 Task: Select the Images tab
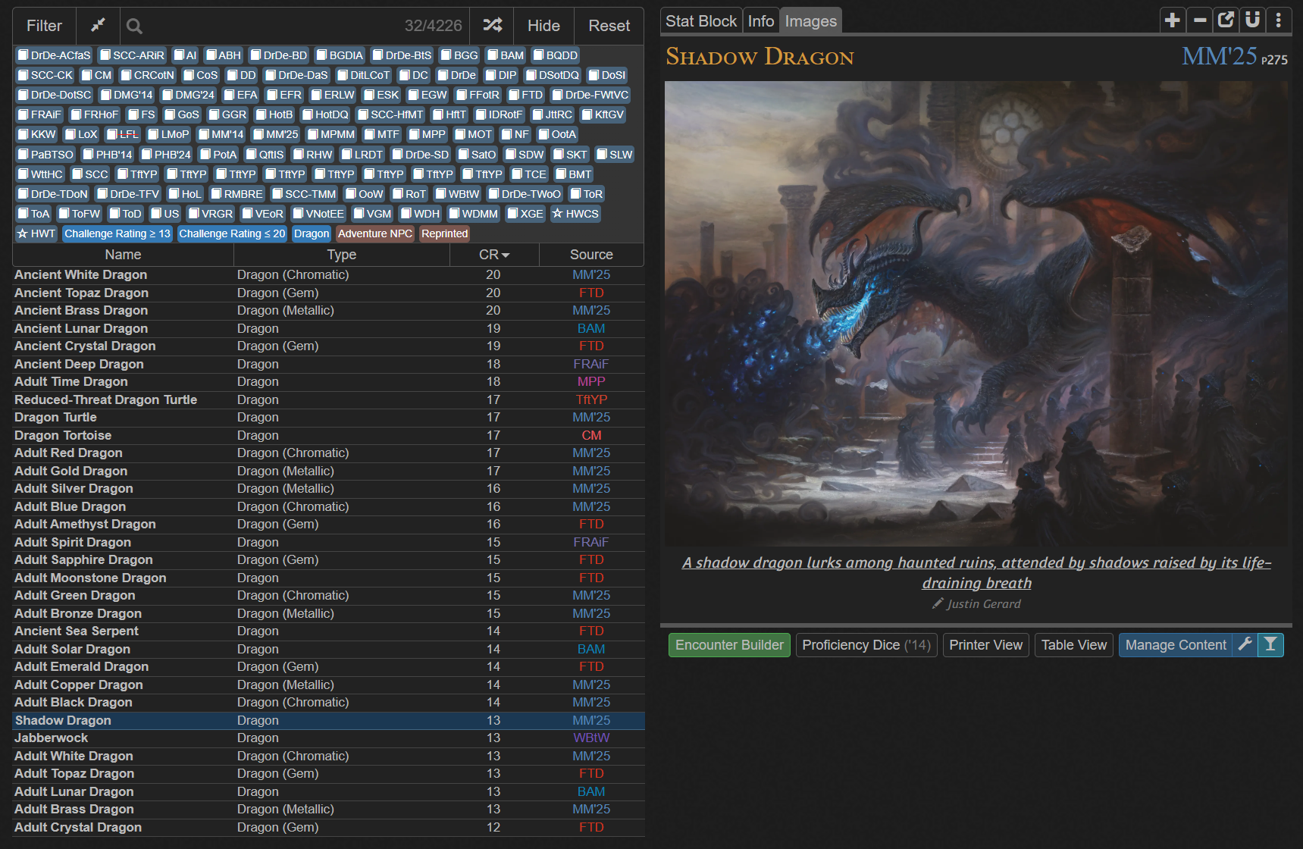click(x=811, y=21)
